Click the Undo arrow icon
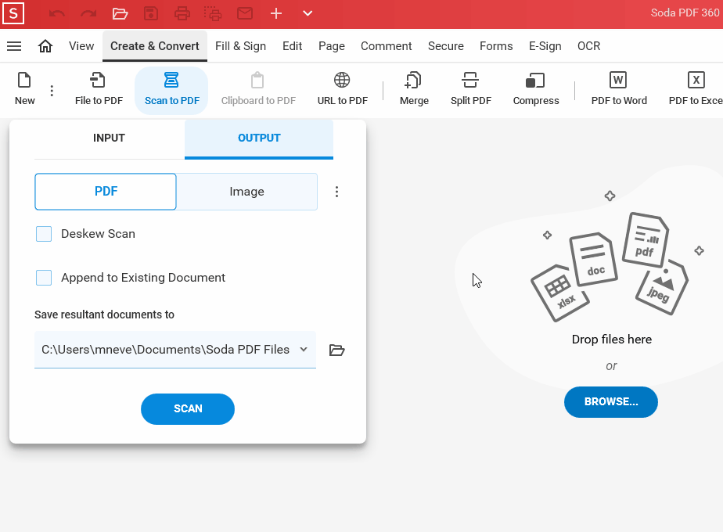The height and width of the screenshot is (532, 723). pyautogui.click(x=56, y=13)
